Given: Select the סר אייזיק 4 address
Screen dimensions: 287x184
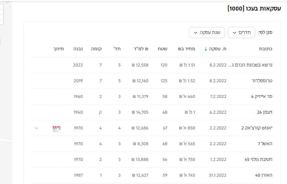Looking at the screenshot, I should point(262,97).
